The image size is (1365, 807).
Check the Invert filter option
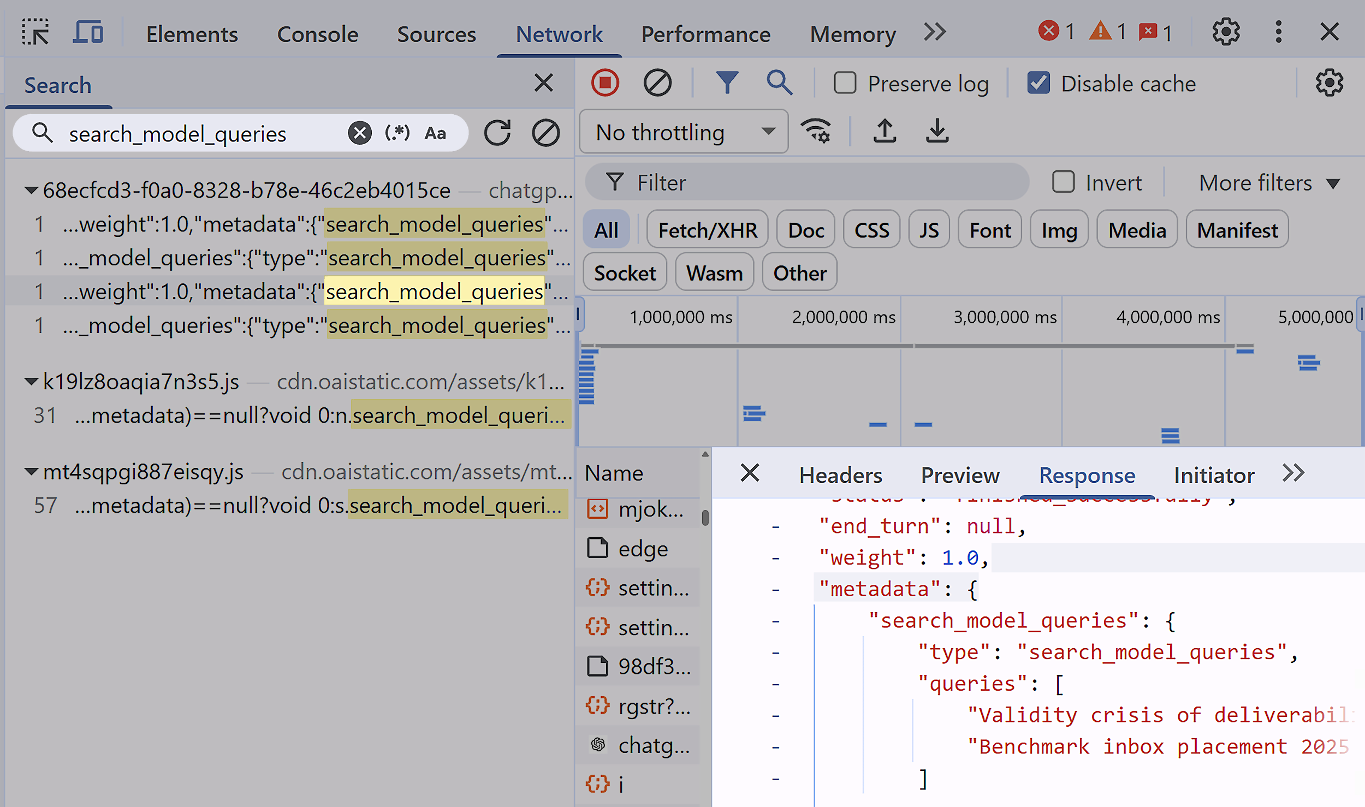coord(1064,182)
